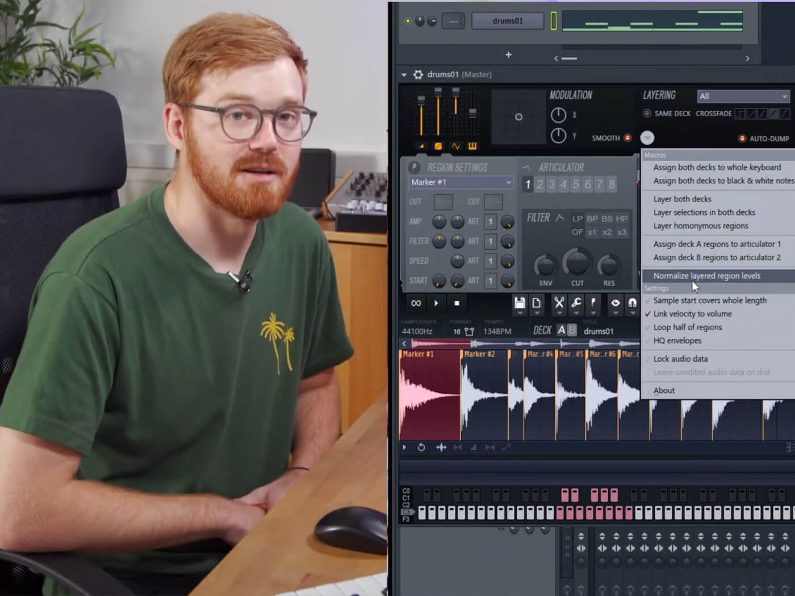Click the round layering macros menu button

[647, 138]
